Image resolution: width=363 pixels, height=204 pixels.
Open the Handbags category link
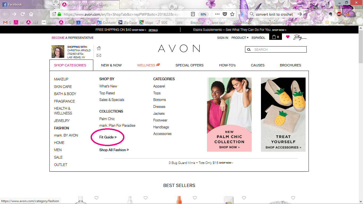[x=161, y=127]
